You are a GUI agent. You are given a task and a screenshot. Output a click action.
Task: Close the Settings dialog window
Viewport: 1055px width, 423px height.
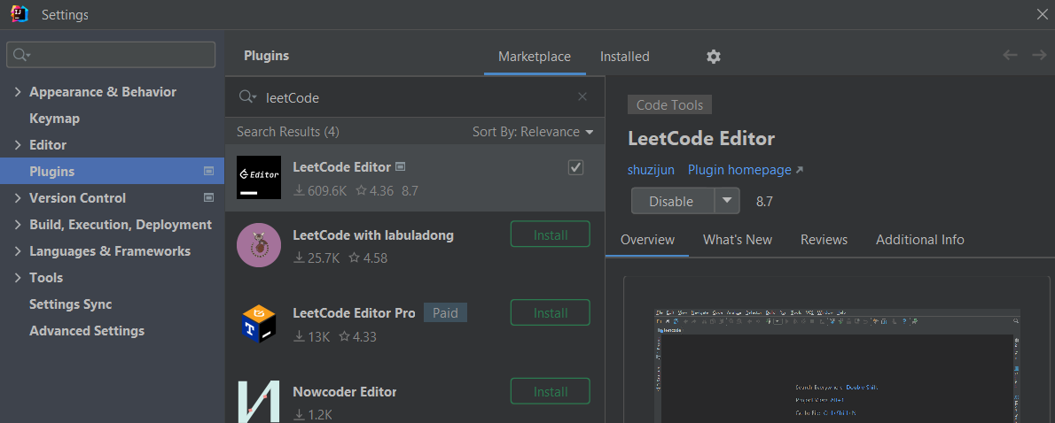click(x=1042, y=14)
